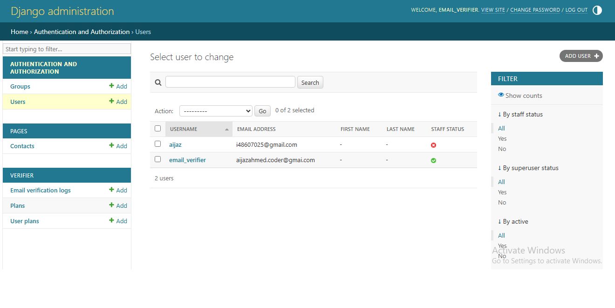Click email aijazahmed.coder@gmai.com
Screen dimensions: 615x308
point(275,160)
